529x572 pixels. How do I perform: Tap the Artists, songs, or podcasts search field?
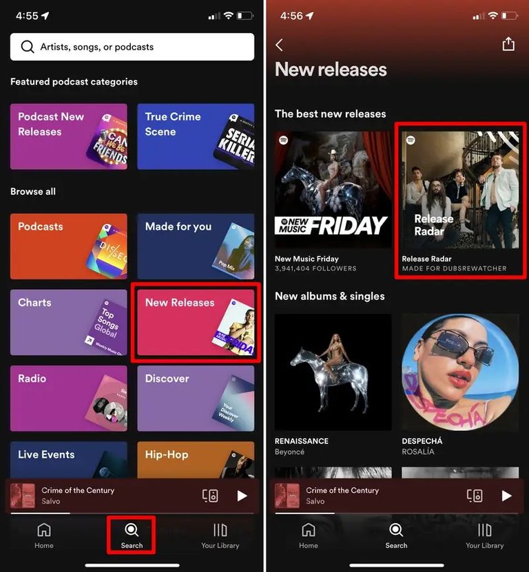132,47
